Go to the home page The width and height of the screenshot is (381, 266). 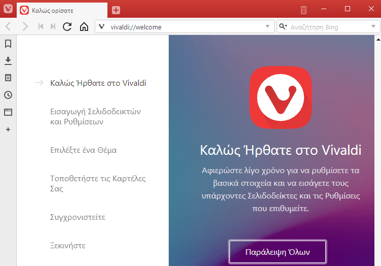pyautogui.click(x=84, y=26)
